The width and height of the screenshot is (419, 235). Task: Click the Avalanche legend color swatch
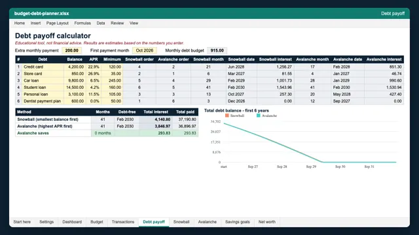pos(259,116)
